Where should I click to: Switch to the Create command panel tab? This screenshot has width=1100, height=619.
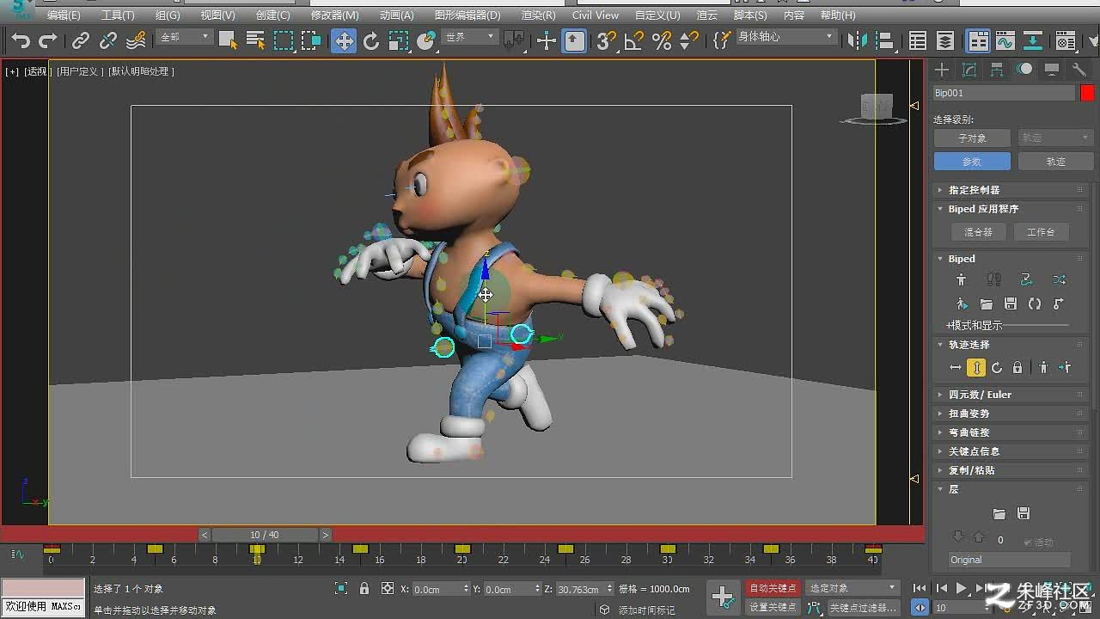coord(942,70)
